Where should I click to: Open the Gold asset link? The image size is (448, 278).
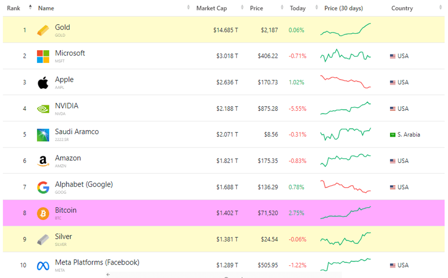(x=62, y=27)
